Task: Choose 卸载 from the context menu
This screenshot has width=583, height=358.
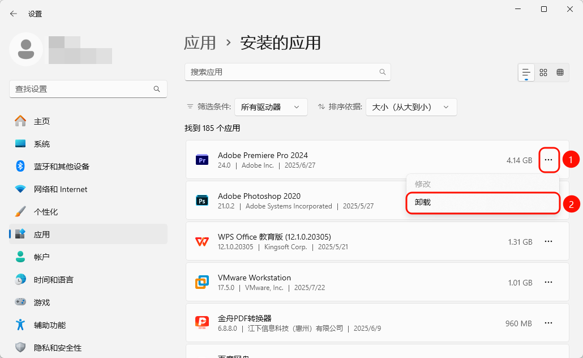Action: [x=483, y=202]
